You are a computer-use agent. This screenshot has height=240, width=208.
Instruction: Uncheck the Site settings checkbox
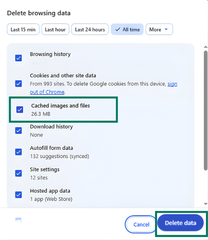click(x=18, y=173)
